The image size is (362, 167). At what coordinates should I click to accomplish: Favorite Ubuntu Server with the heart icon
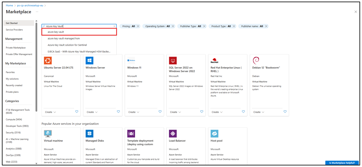77,112
